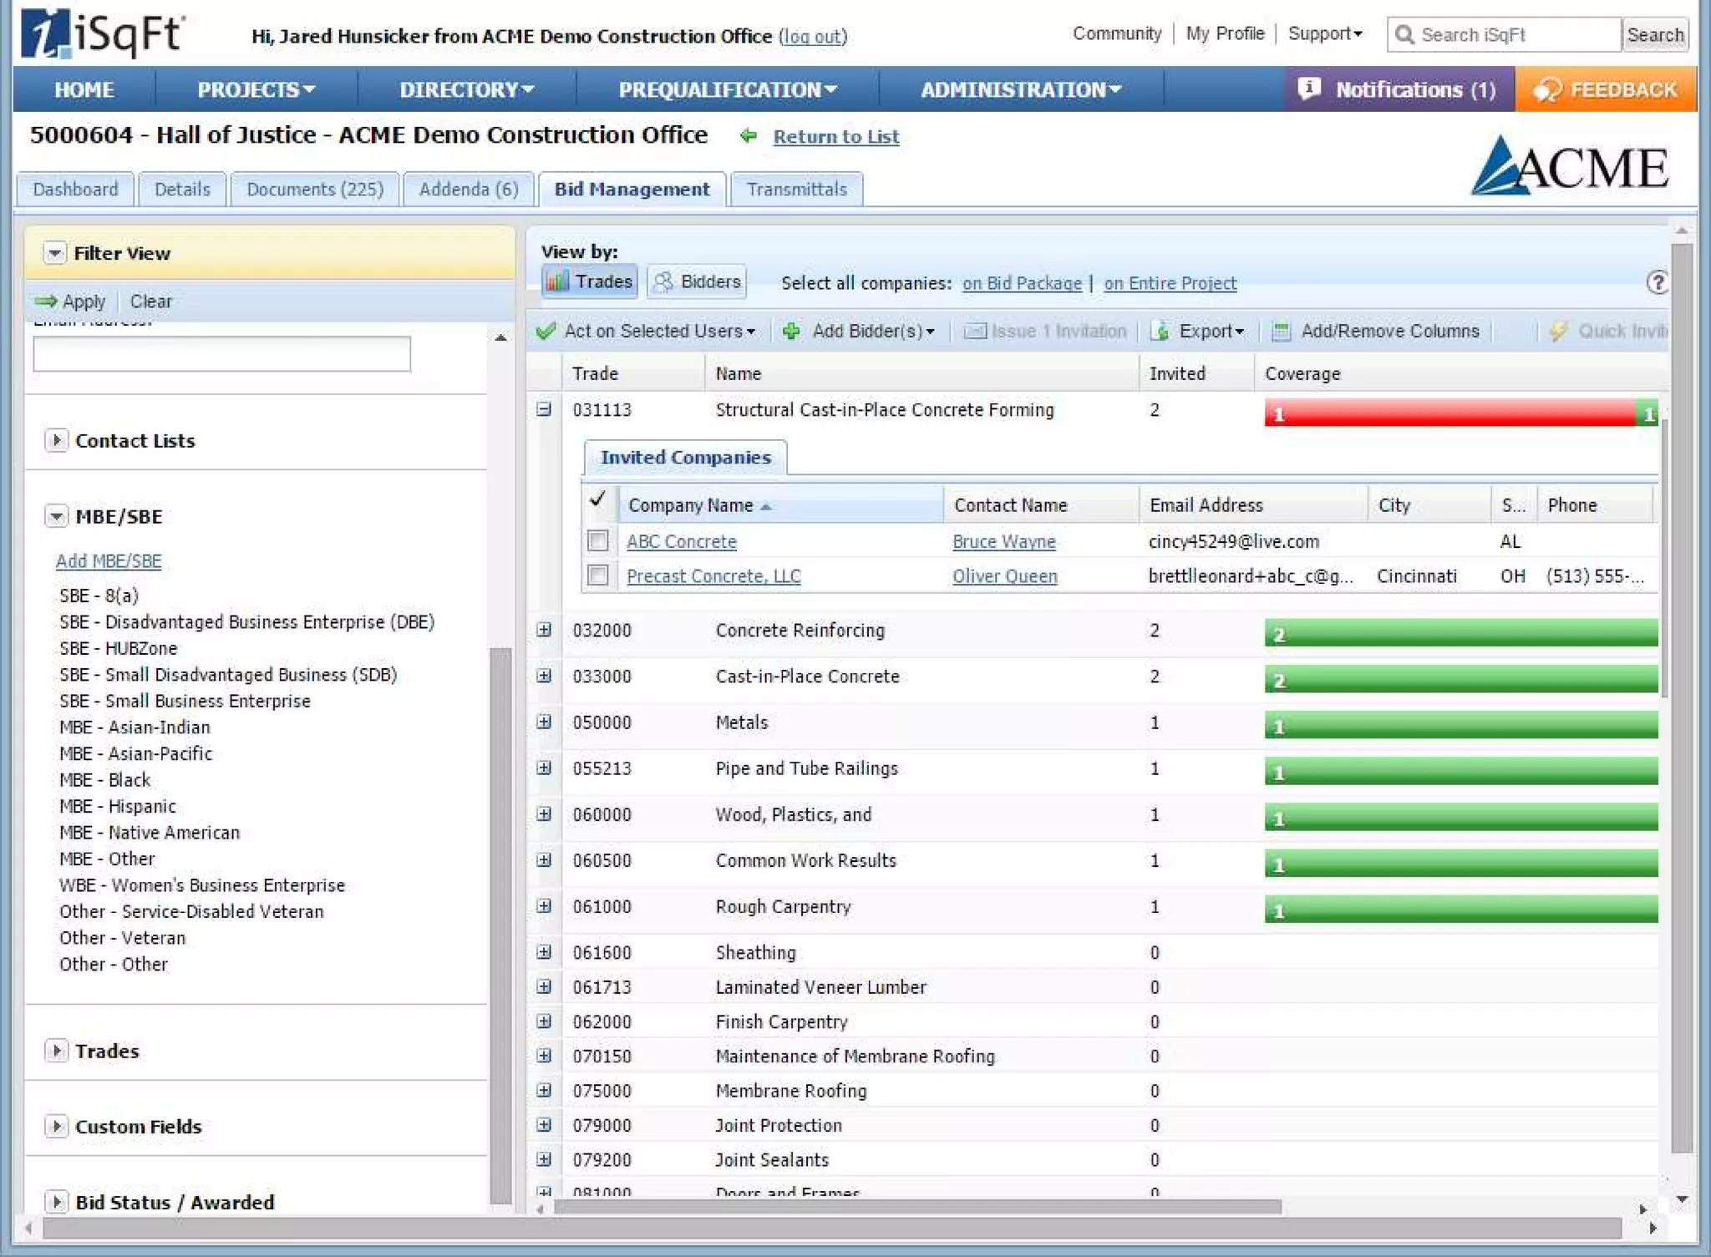This screenshot has width=1711, height=1257.
Task: Click the iSqFt logo icon
Action: click(x=45, y=34)
